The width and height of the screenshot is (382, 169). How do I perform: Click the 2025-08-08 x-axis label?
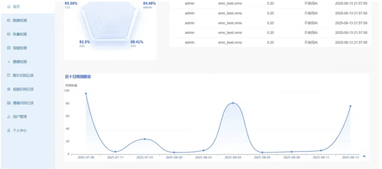point(292,157)
